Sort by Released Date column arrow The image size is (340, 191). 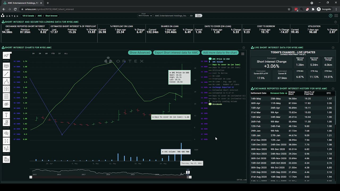286,93
